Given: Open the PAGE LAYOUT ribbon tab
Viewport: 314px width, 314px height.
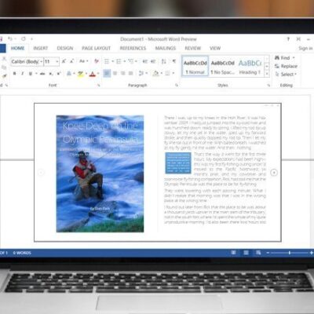Looking at the screenshot, I should tap(96, 48).
